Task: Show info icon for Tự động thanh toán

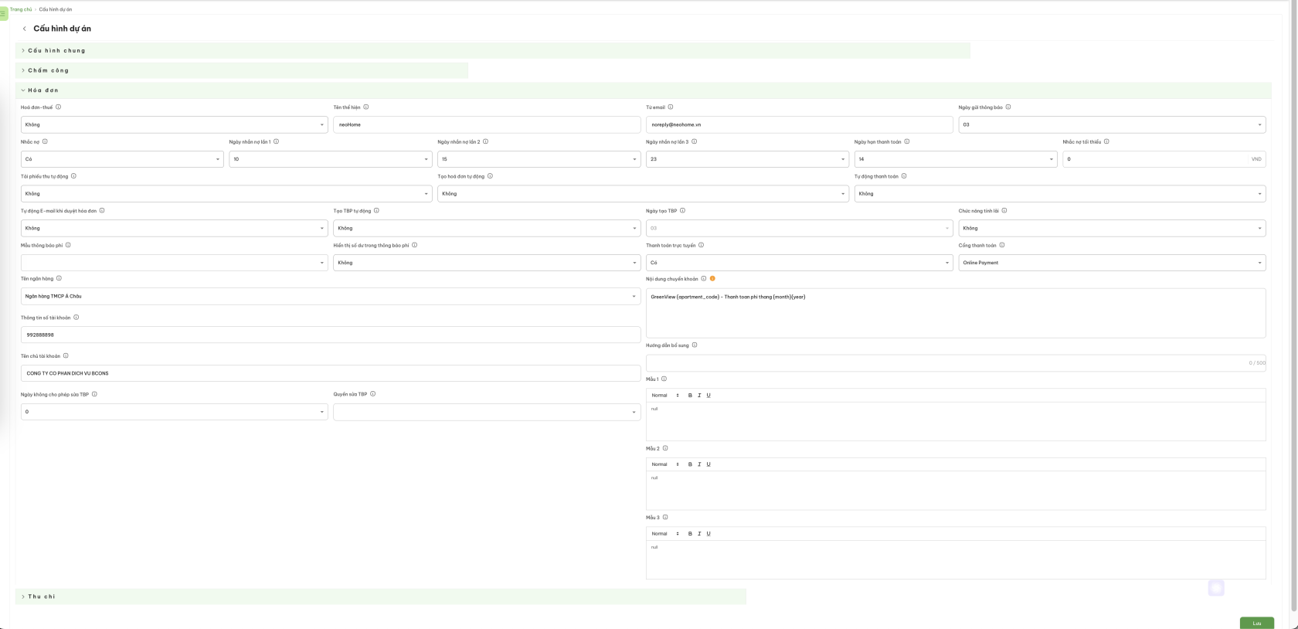Action: point(904,176)
